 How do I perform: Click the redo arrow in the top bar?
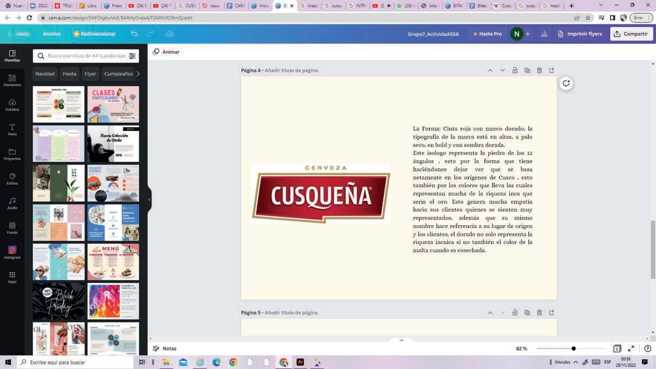[x=150, y=34]
